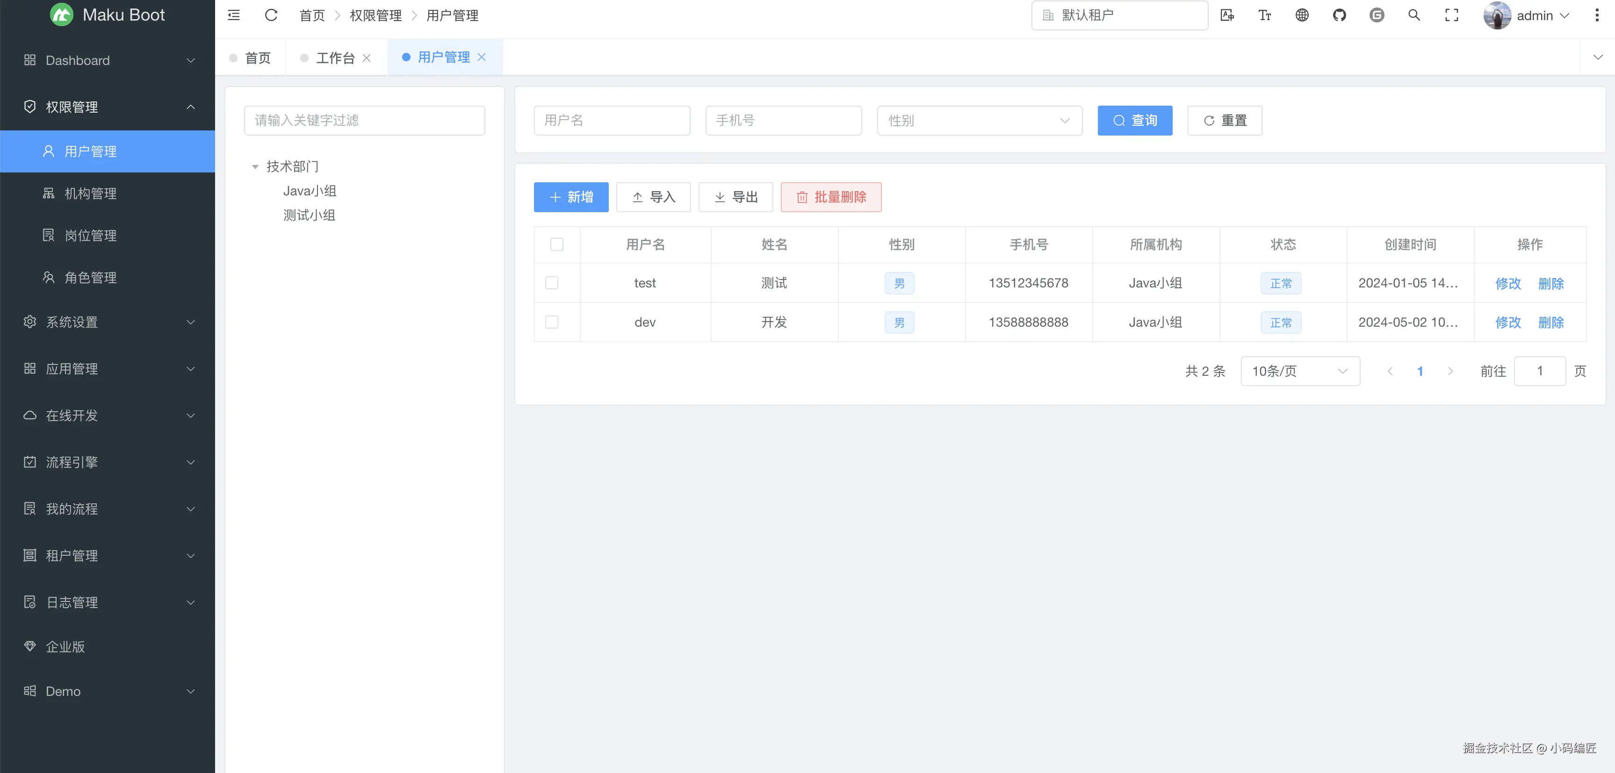Image resolution: width=1615 pixels, height=773 pixels.
Task: Click the 新增 add button
Action: [x=570, y=197]
